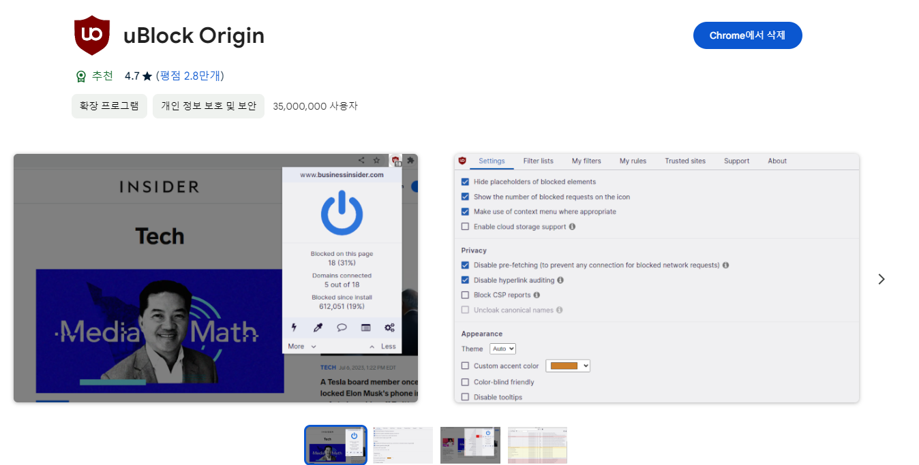Image resolution: width=919 pixels, height=465 pixels.
Task: Select the second settings screenshot thumbnail
Action: (x=403, y=445)
